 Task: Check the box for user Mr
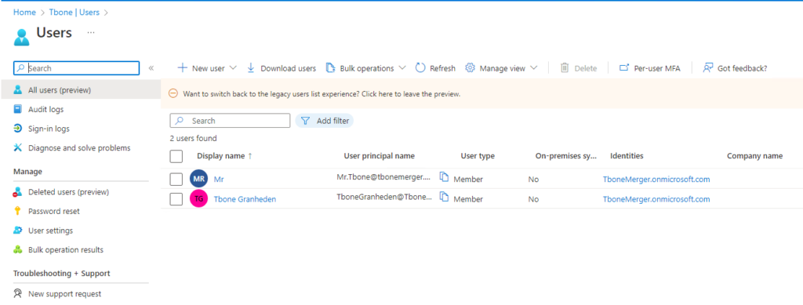click(x=176, y=179)
